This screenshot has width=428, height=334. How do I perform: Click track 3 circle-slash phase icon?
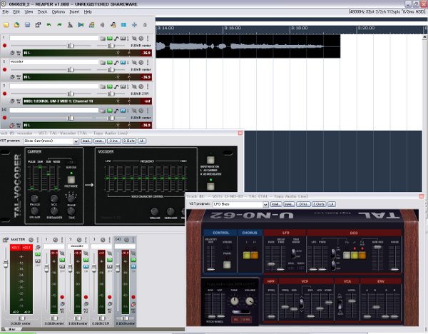tap(141, 86)
